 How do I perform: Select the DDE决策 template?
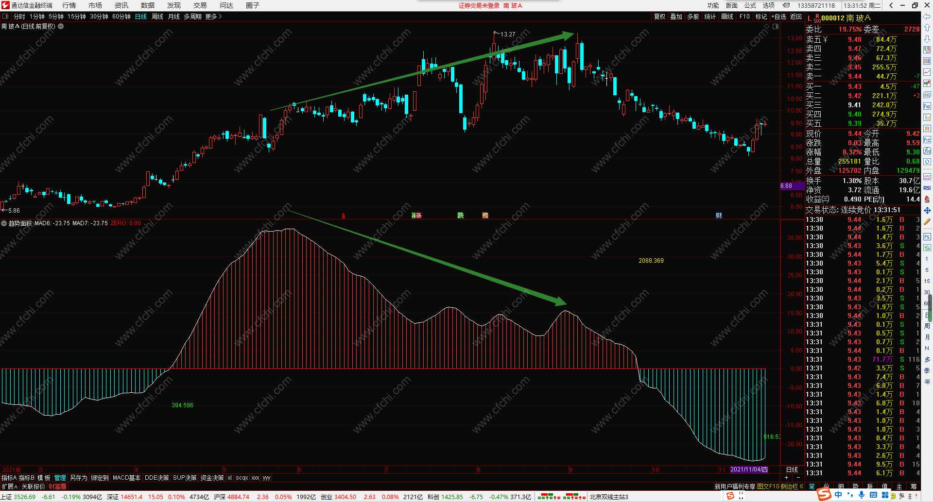pyautogui.click(x=157, y=478)
